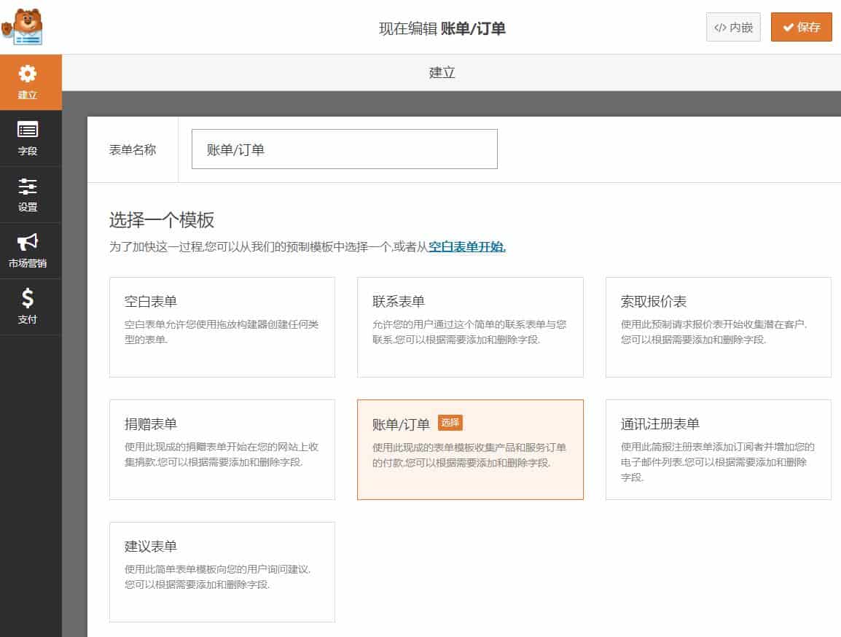This screenshot has height=637, width=841.
Task: Click the 表单名称 label
Action: click(x=133, y=149)
